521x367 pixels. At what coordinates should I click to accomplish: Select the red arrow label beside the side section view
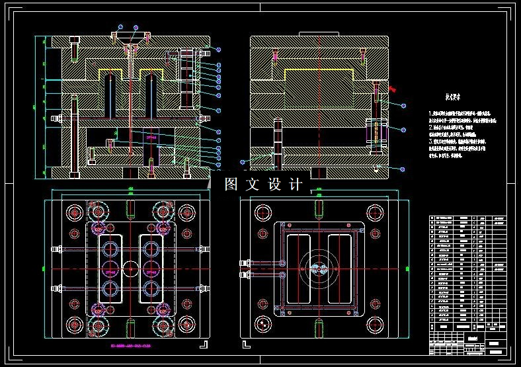click(393, 89)
